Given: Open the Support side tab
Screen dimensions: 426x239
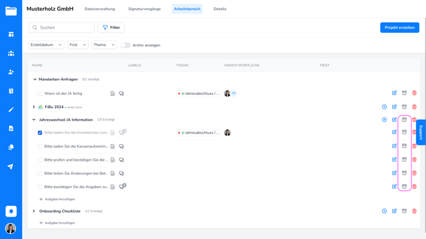Looking at the screenshot, I should [421, 132].
